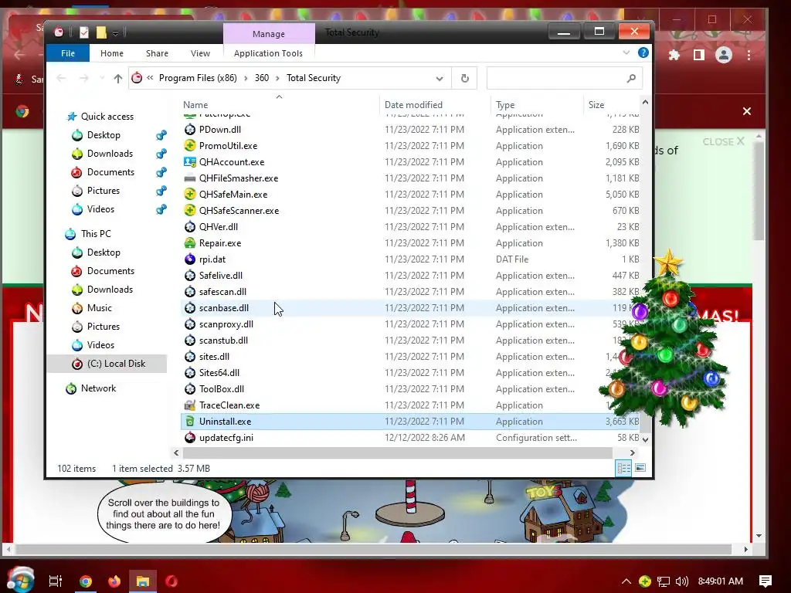
Task: Click the Manage contextual tab
Action: [268, 34]
